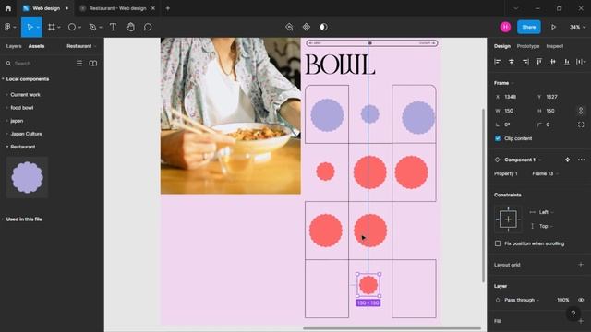Toggle constrain proportions lock icon
Screen dimensions: 591x332
click(x=581, y=111)
